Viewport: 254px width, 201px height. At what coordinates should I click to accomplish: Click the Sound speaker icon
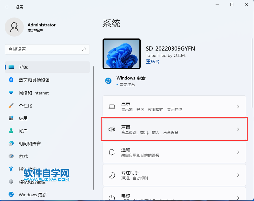coord(112,129)
